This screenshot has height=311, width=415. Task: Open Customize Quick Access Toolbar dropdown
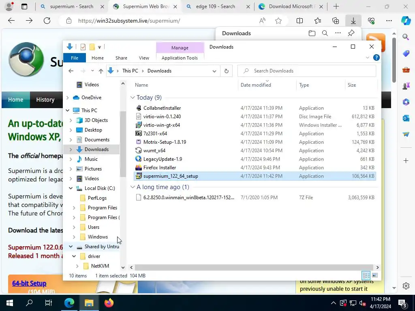tap(100, 47)
